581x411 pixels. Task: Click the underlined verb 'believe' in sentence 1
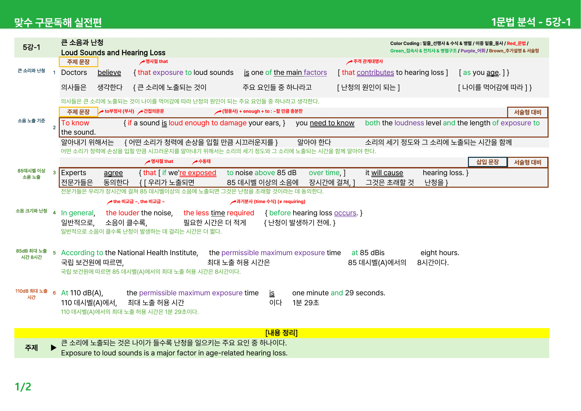(109, 73)
